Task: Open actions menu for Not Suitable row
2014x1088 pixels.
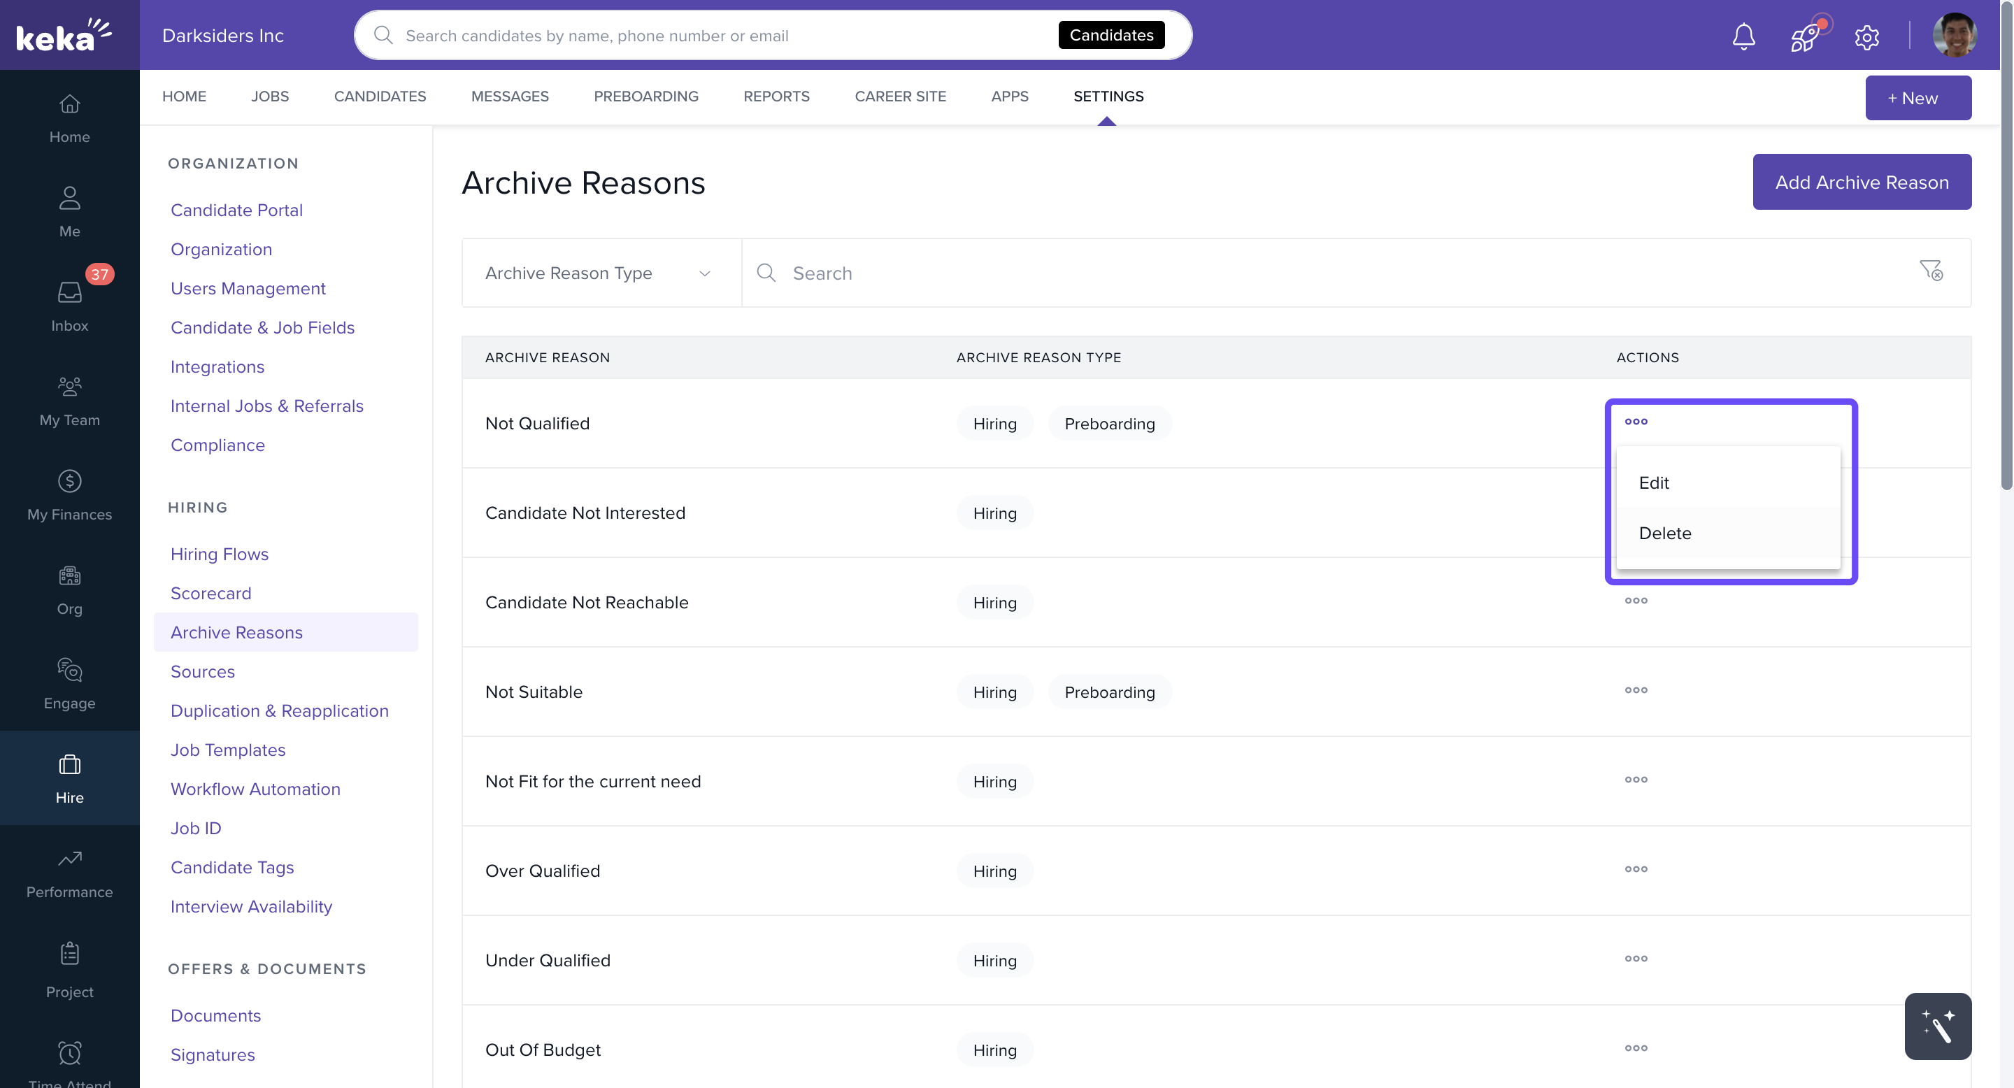Action: pos(1636,690)
